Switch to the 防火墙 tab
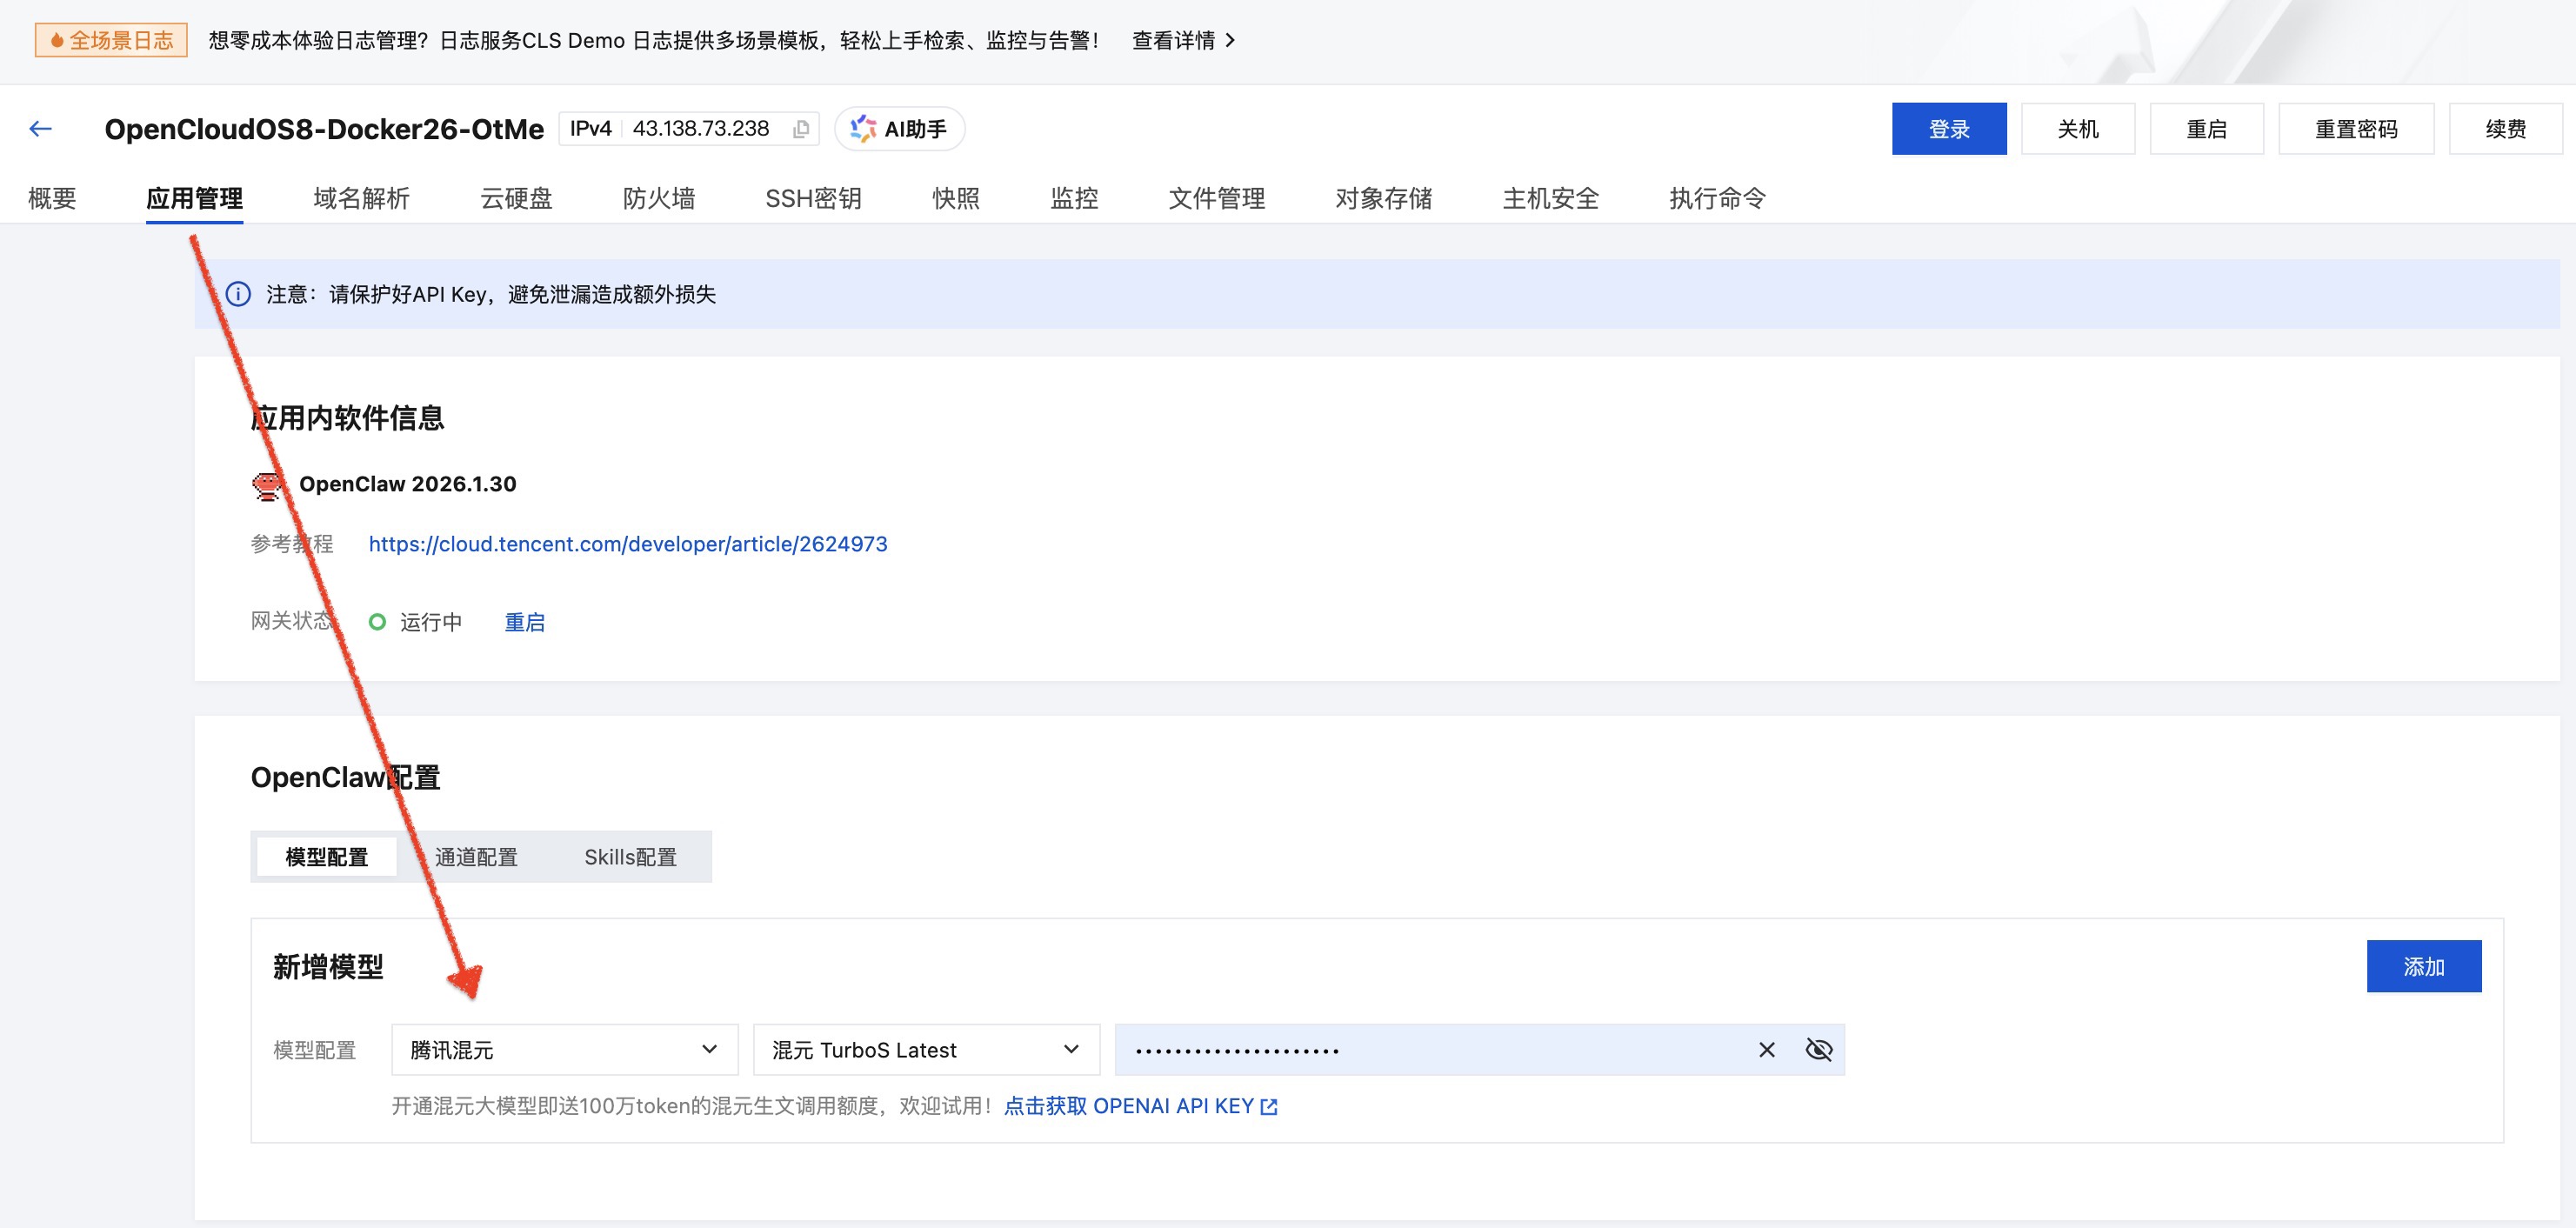Screen dimensions: 2576x1228 point(658,198)
